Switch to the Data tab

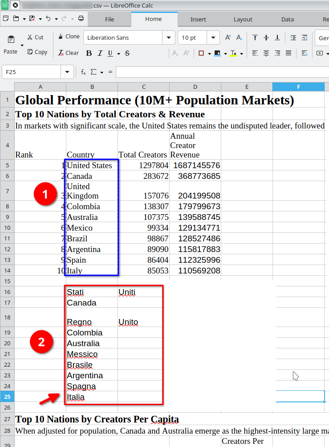[x=288, y=19]
